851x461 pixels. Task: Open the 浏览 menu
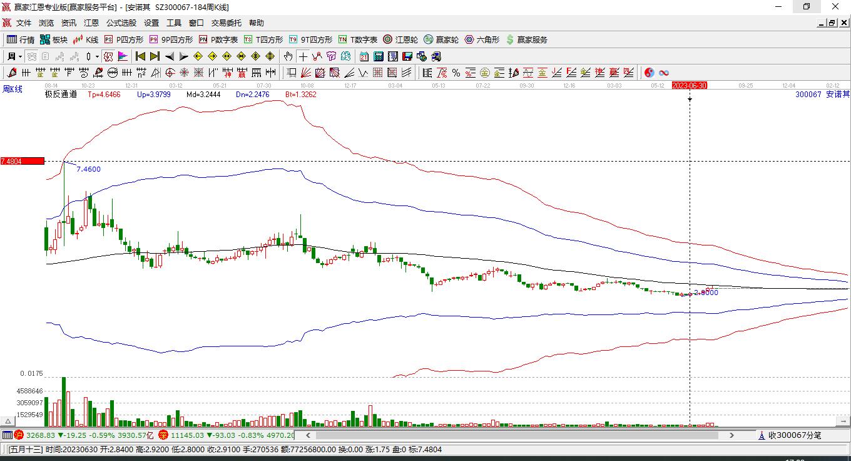tap(46, 23)
